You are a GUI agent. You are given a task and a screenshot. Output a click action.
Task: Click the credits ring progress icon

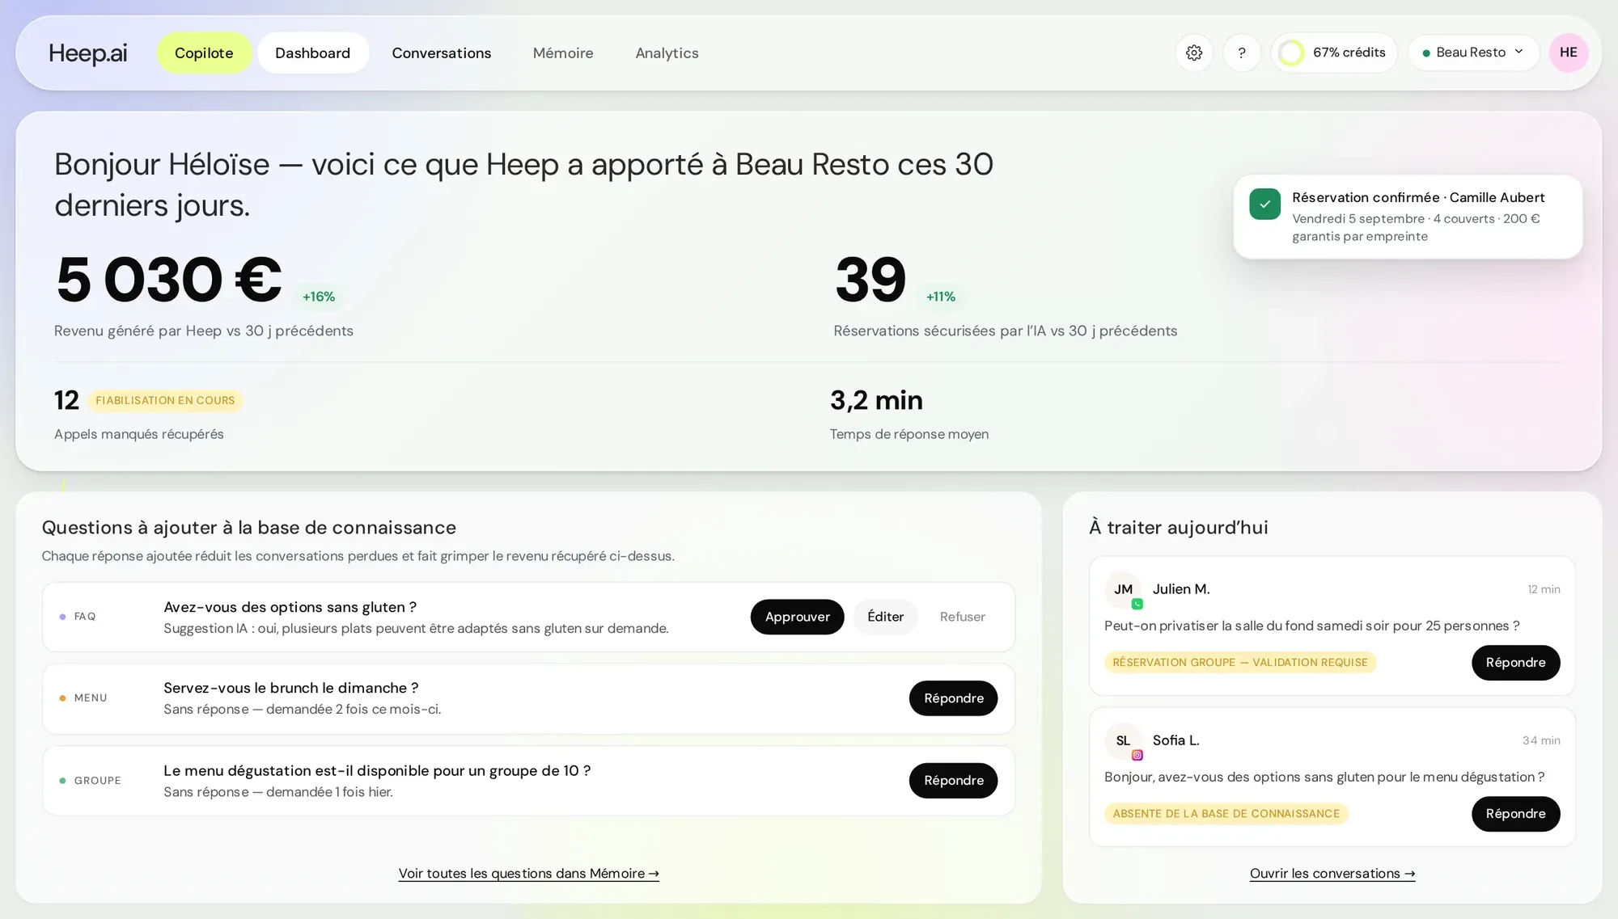click(x=1292, y=53)
